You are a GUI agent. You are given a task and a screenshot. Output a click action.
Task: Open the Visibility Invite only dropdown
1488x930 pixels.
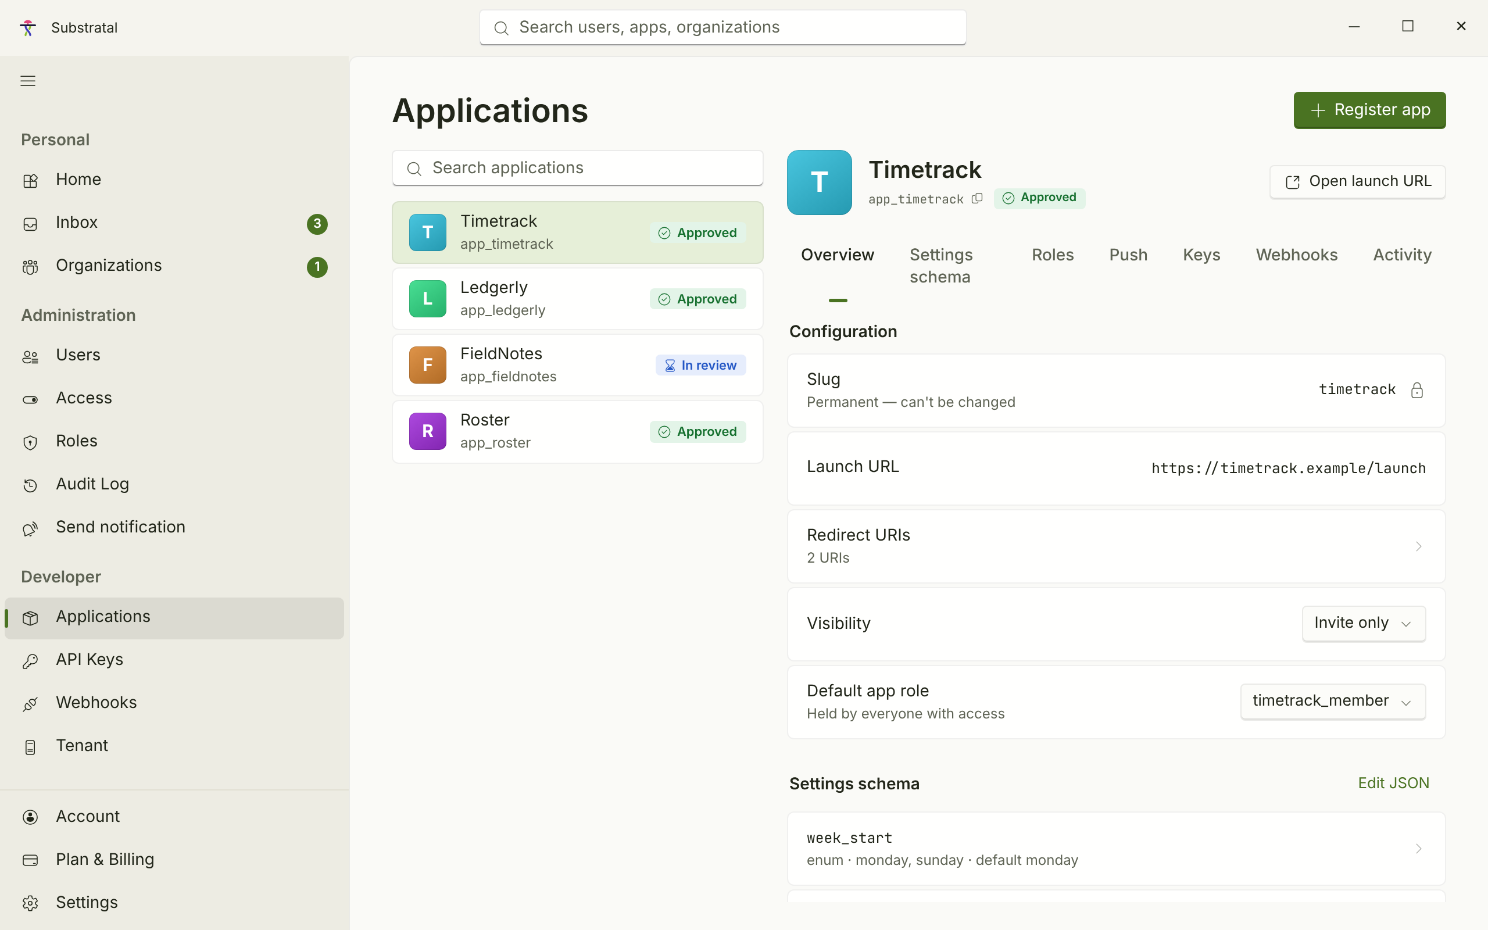(1363, 623)
